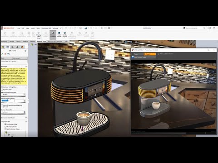Collapse the PhotoView 360 Lighting section
The image size is (218, 163).
26,87
